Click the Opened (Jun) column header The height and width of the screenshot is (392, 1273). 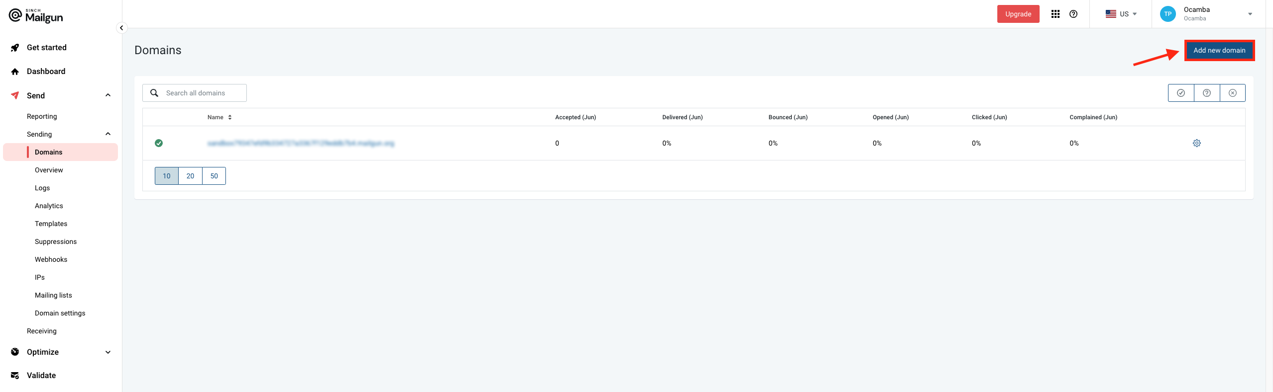click(890, 117)
